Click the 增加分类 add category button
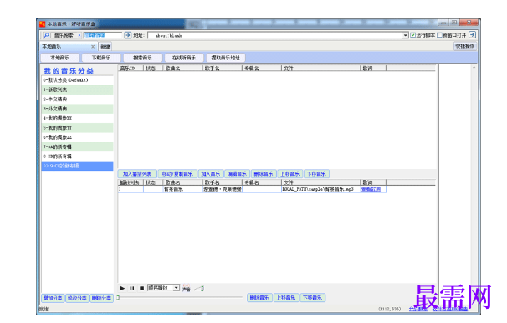Viewport: 507px width, 323px height. 53,298
